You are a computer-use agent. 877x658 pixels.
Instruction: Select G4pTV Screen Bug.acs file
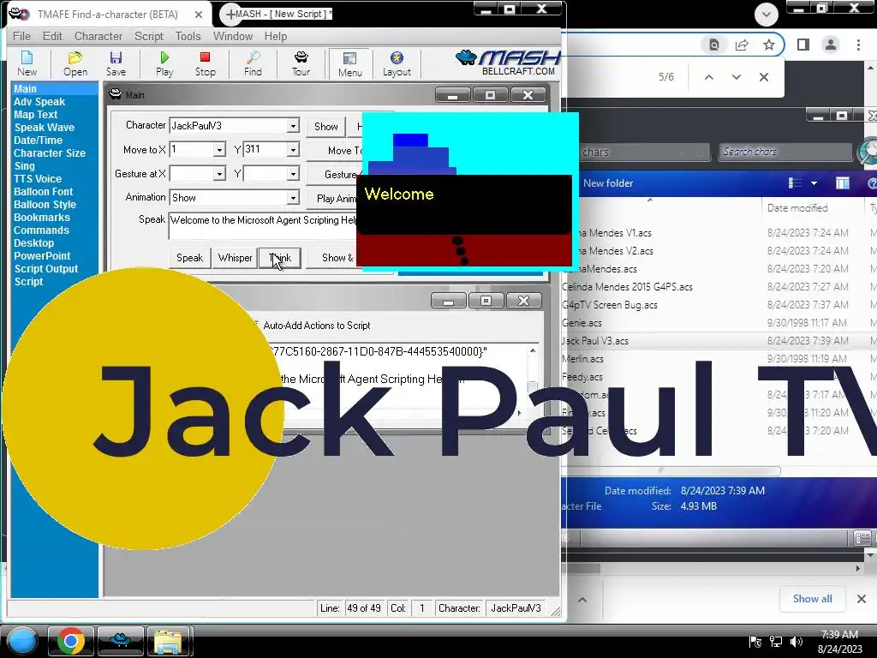[x=610, y=305]
